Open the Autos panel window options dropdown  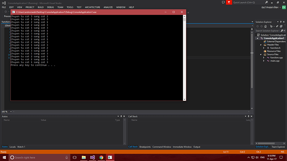click(x=118, y=116)
